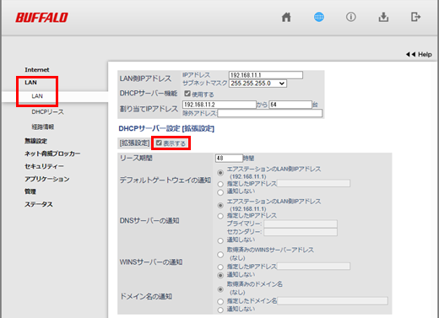
Task: Open the 経路情報 submenu
Action: pyautogui.click(x=43, y=127)
